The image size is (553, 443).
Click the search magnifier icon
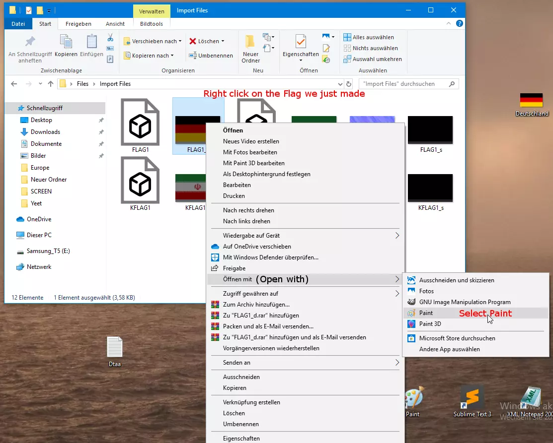452,84
